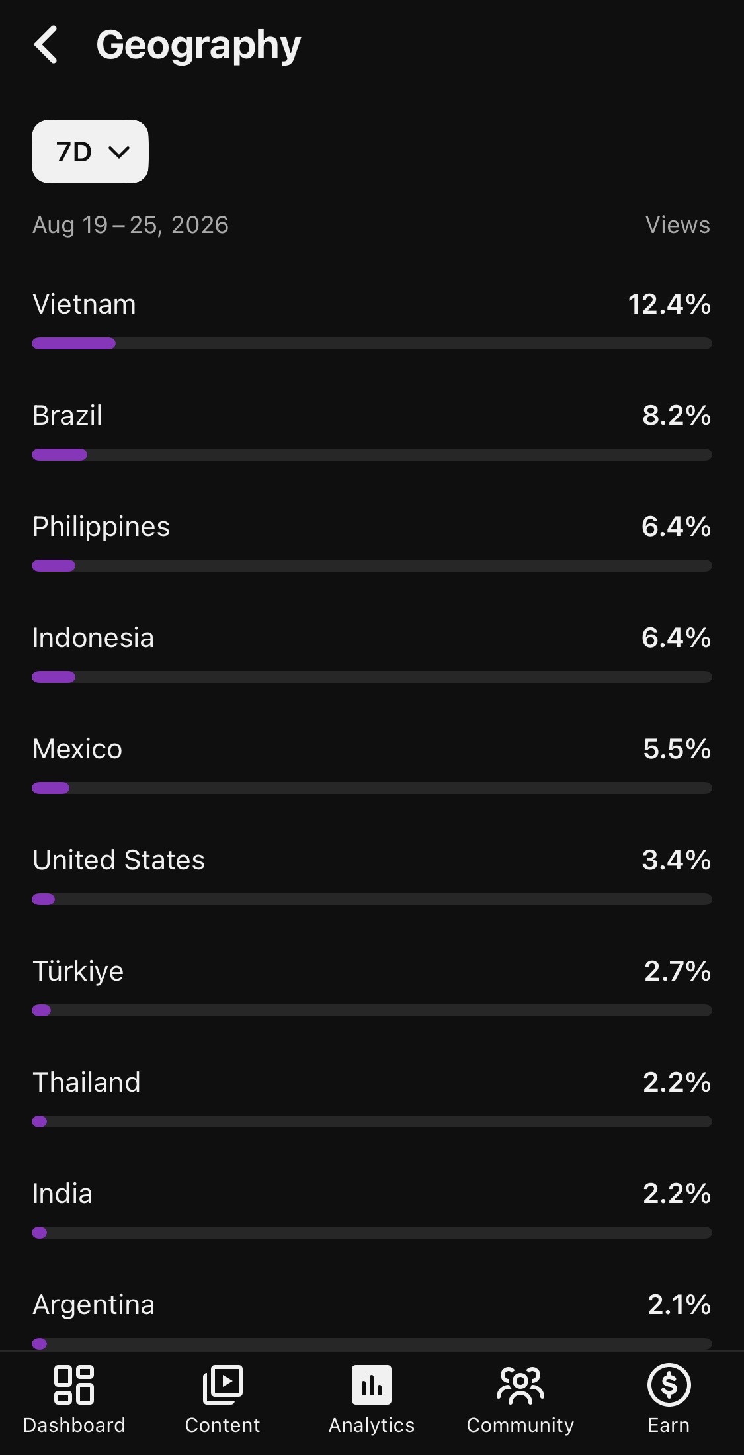Click Thailand's views bar
The image size is (744, 1455).
point(372,1122)
